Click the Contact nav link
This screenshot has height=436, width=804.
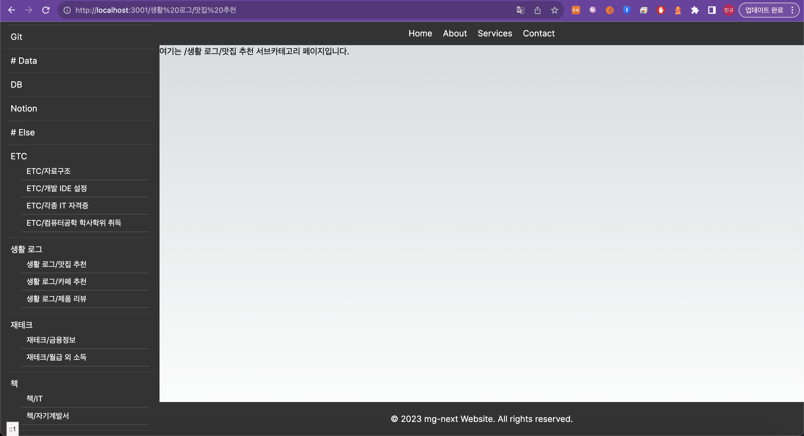539,33
